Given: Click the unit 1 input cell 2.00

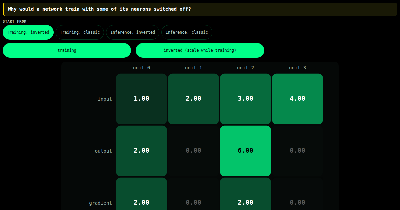Looking at the screenshot, I should [193, 99].
